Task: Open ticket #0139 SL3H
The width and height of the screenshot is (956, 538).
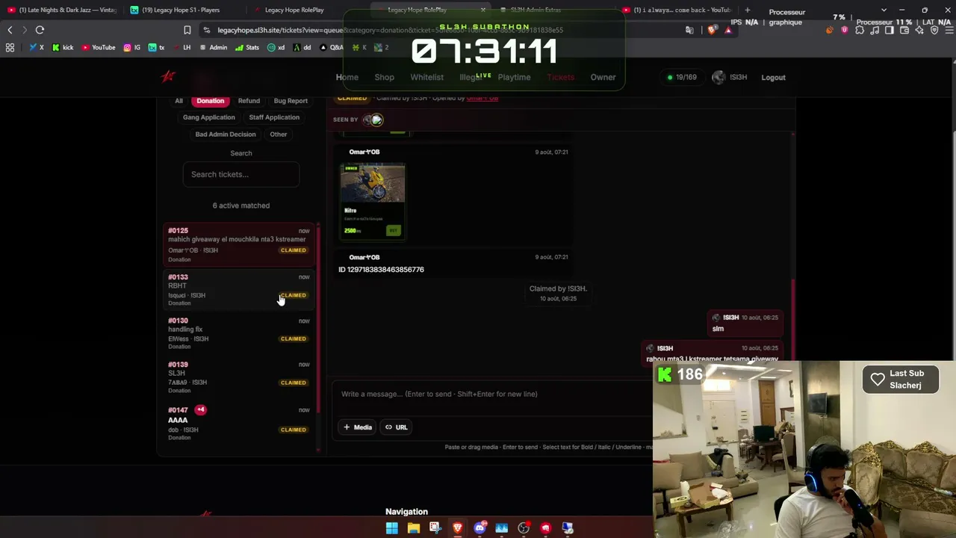Action: pyautogui.click(x=240, y=377)
